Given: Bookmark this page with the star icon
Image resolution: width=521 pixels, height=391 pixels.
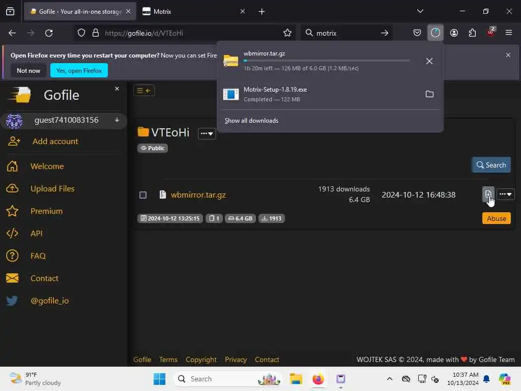Looking at the screenshot, I should point(287,33).
